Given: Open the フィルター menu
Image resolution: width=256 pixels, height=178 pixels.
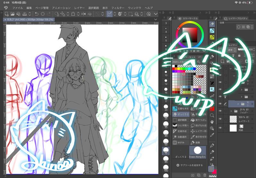Looking at the screenshot, I should (x=118, y=8).
